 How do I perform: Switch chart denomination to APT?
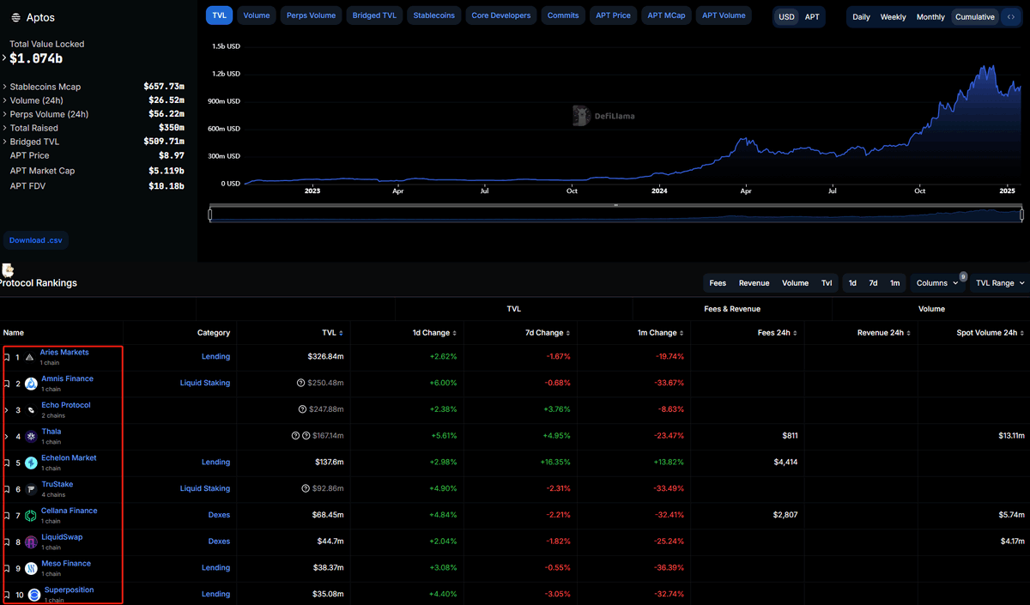click(x=812, y=17)
